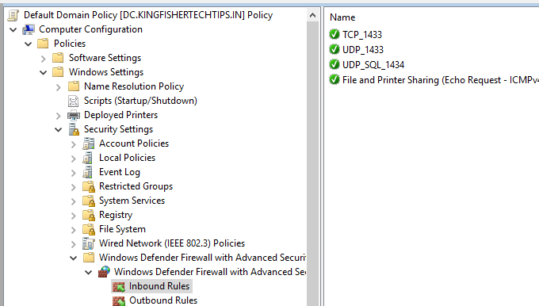
Task: Expand the Software Settings node
Action: [x=44, y=59]
